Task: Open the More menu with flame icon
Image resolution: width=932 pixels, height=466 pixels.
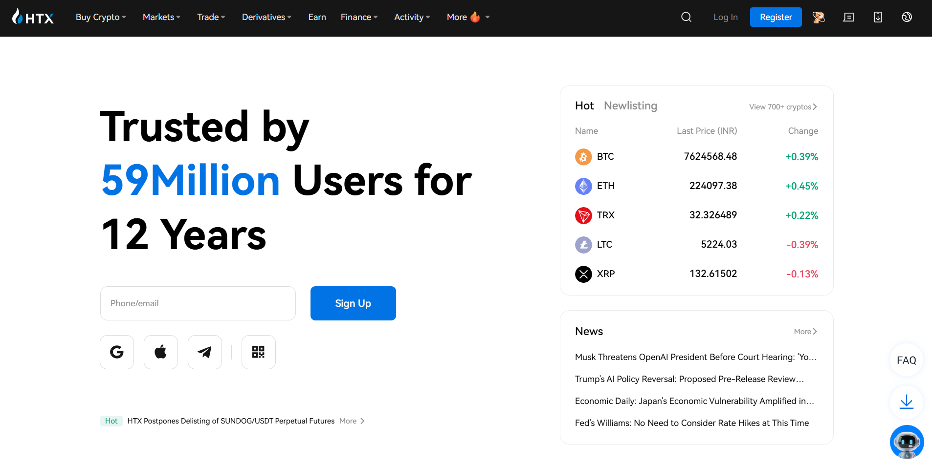Action: (468, 17)
